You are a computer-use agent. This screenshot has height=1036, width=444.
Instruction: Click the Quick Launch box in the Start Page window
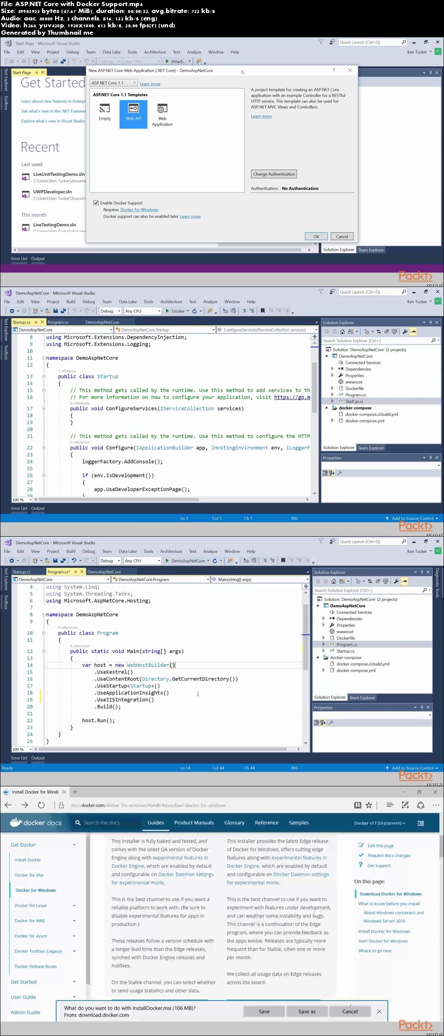(373, 42)
